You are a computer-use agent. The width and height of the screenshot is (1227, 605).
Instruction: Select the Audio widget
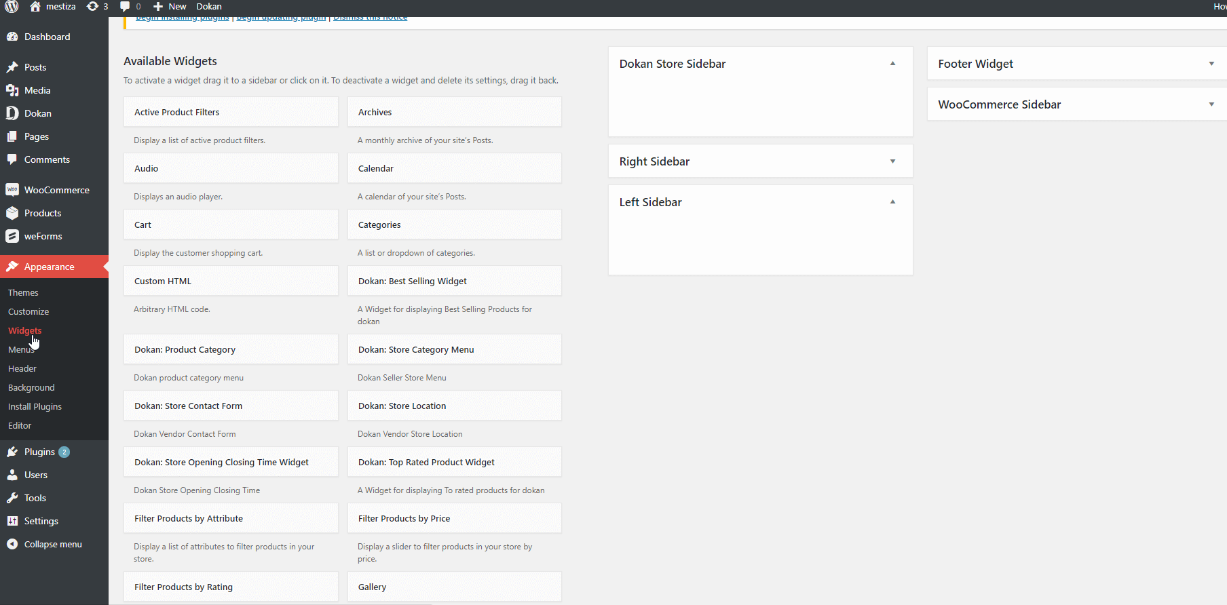[x=231, y=168]
